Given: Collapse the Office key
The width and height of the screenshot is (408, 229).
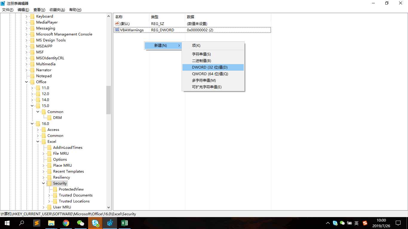Looking at the screenshot, I should pyautogui.click(x=27, y=82).
